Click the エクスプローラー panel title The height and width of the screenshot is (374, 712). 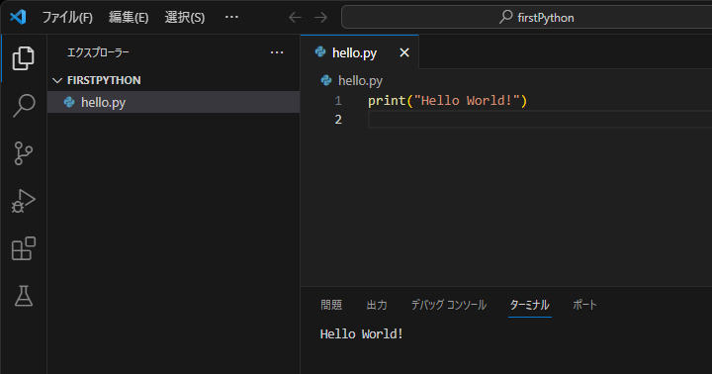point(98,52)
